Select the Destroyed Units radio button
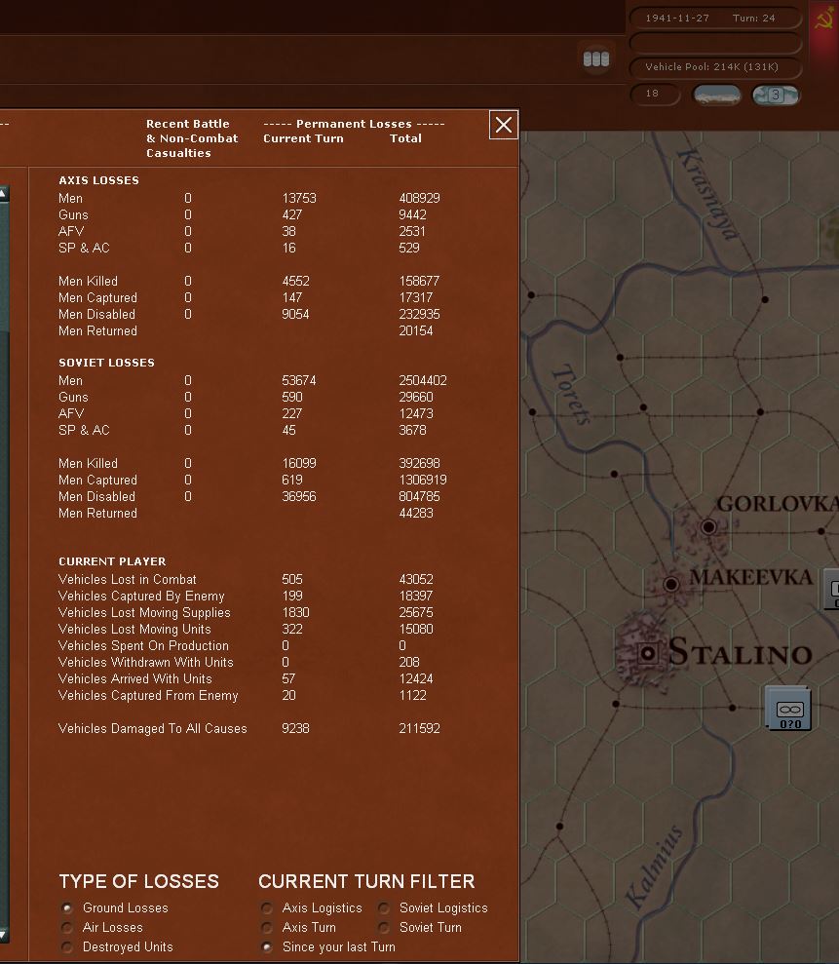 [x=67, y=947]
